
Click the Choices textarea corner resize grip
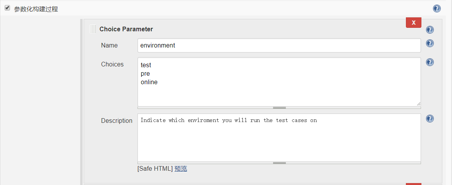point(418,104)
